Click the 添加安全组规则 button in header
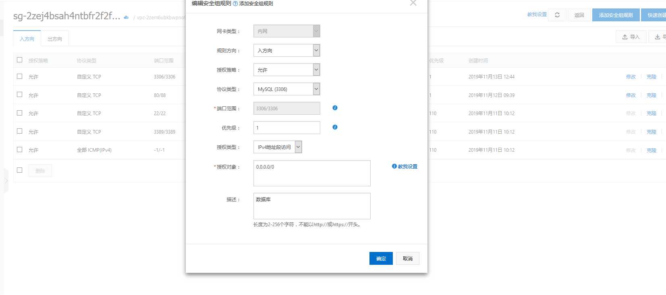 616,15
